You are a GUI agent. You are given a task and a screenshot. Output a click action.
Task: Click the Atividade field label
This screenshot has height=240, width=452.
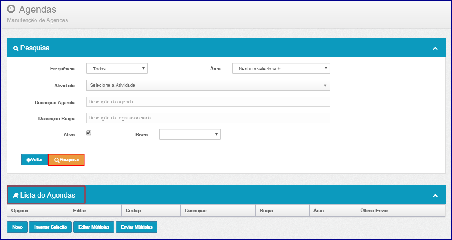[65, 86]
